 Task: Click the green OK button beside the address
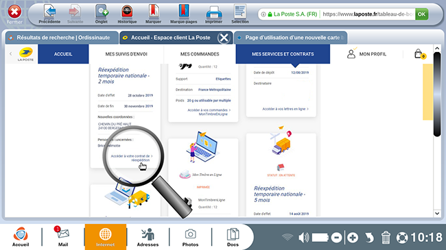(x=421, y=14)
